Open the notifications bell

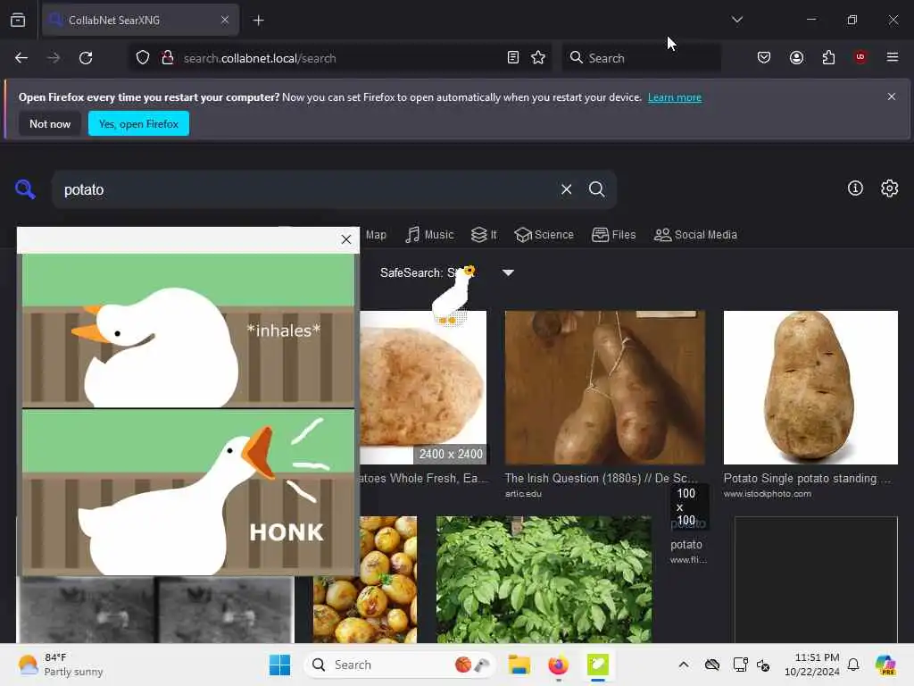coord(853,665)
